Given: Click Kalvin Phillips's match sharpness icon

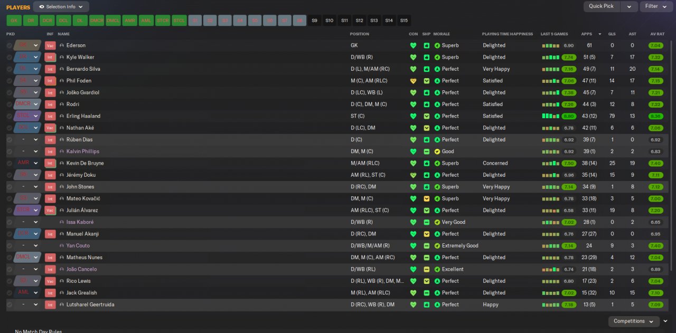Looking at the screenshot, I should [427, 151].
